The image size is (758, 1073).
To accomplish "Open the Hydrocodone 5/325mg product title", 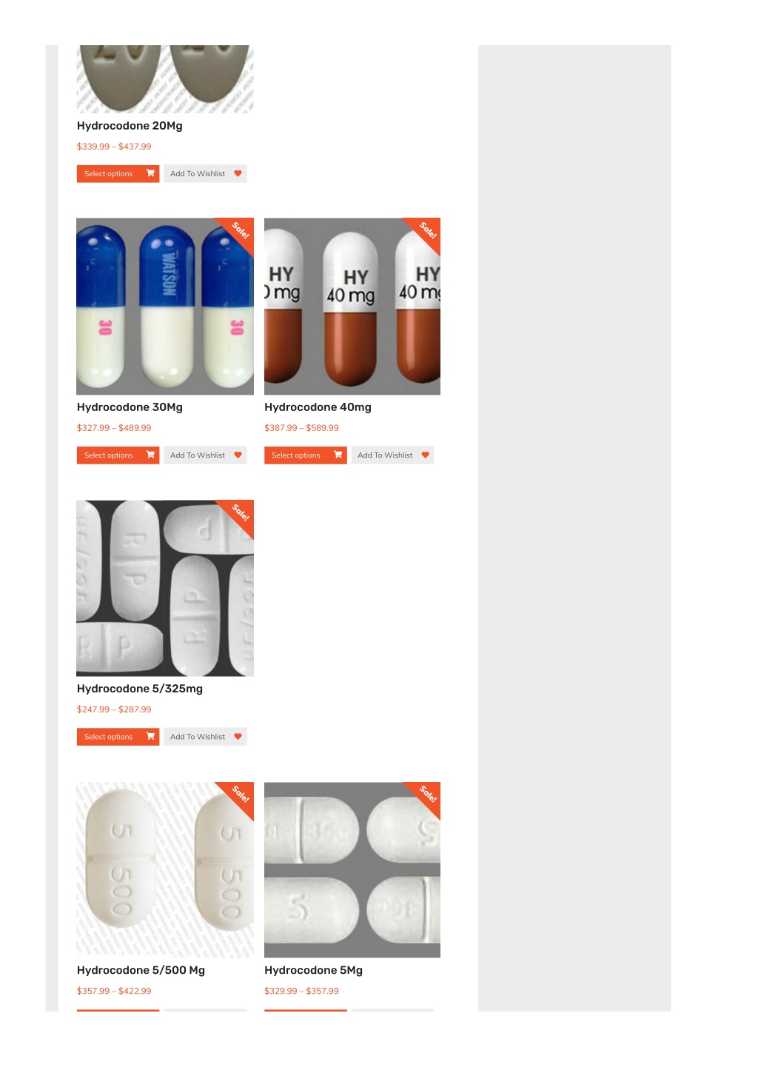I will tap(140, 689).
